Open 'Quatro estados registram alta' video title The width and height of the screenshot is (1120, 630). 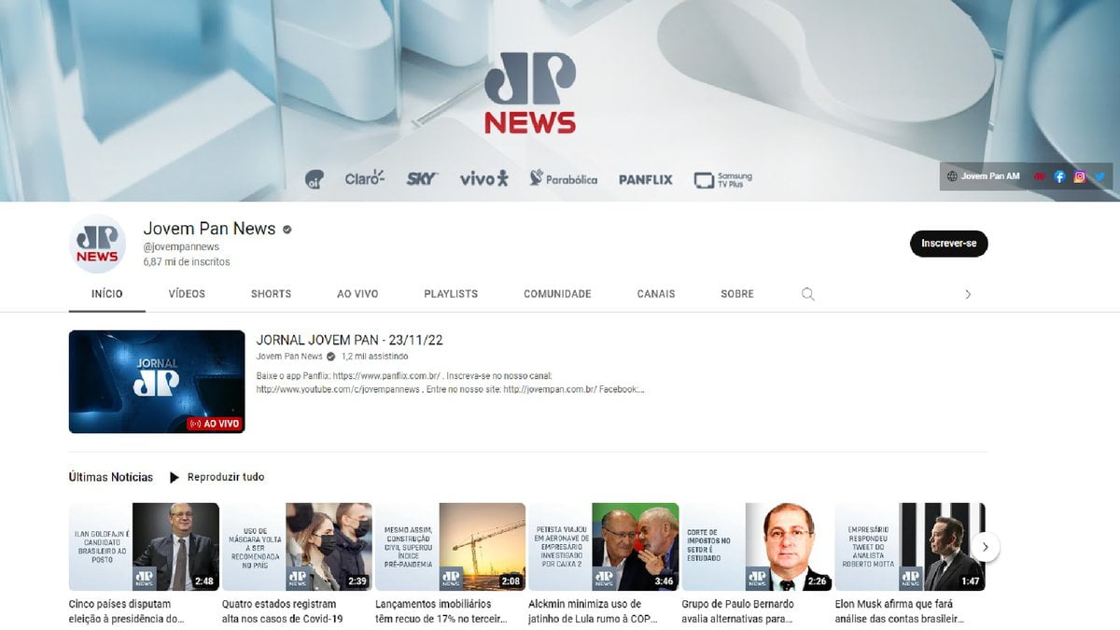click(283, 611)
